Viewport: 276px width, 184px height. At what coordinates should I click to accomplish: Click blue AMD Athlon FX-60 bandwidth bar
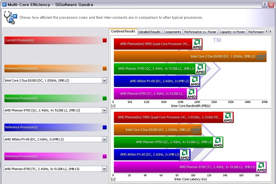[x=157, y=81]
